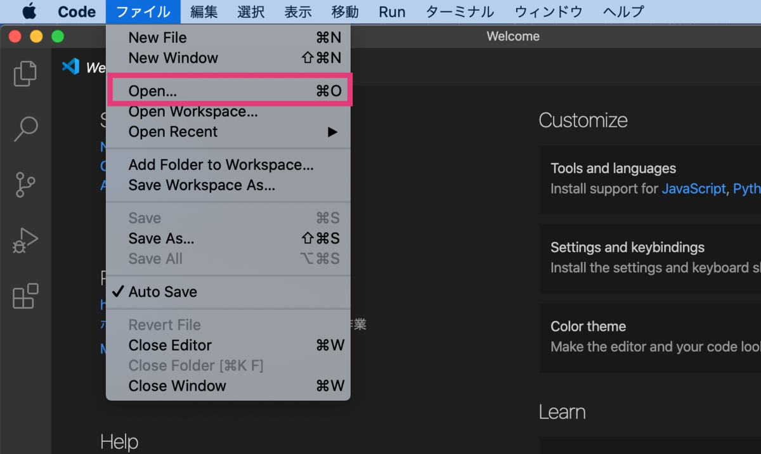Select Open... menu entry

tap(228, 91)
